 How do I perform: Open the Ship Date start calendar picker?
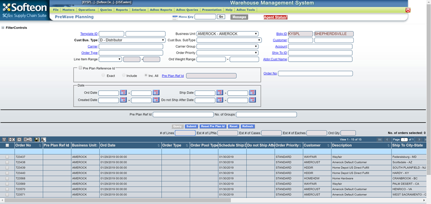220,93
